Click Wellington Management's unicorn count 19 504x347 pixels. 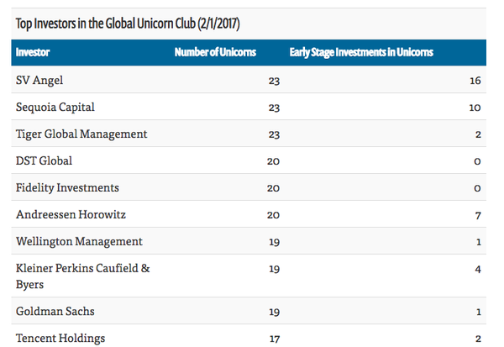click(275, 242)
